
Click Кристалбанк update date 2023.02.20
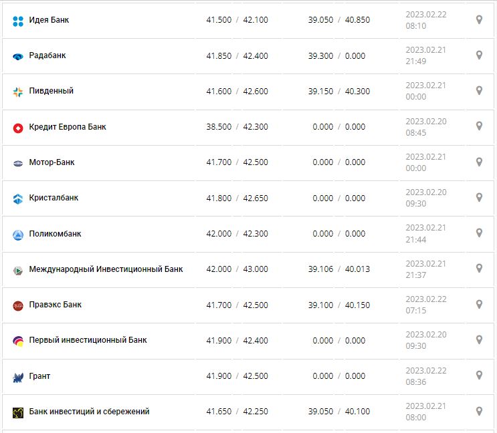(x=425, y=192)
